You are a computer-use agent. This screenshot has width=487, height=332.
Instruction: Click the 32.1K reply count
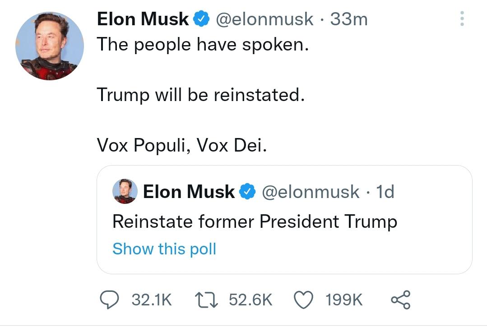(152, 300)
